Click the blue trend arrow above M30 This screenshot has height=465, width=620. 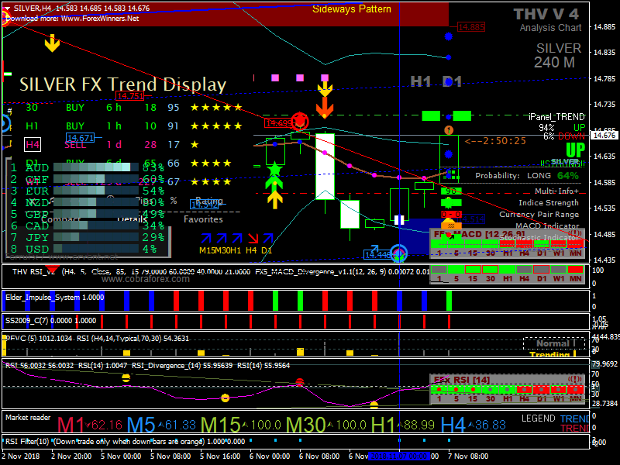(222, 238)
